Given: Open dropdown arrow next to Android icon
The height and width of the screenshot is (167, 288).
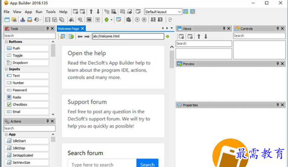Looking at the screenshot, I should click(111, 20).
